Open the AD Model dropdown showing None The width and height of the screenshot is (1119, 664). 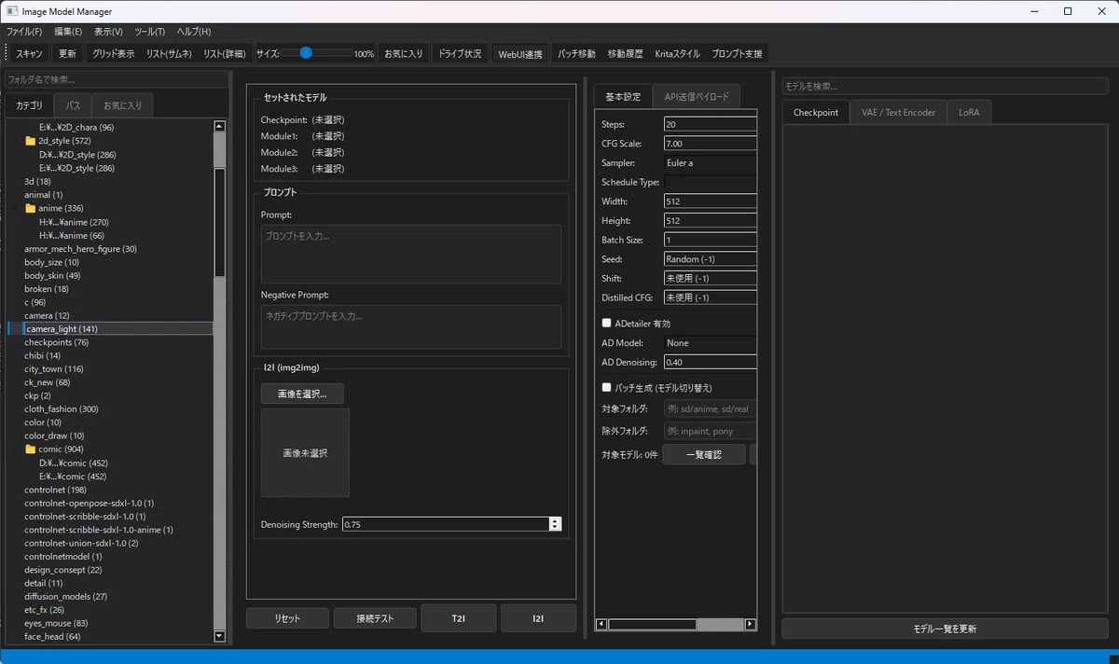coord(710,343)
